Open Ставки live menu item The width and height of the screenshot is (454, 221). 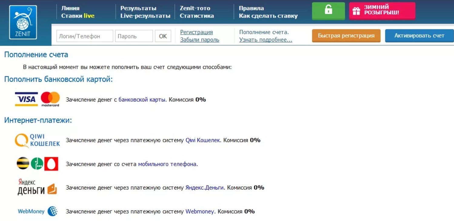coord(78,16)
